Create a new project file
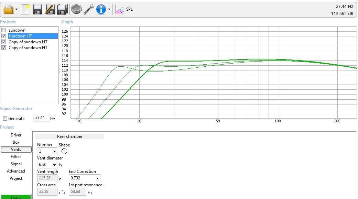Image resolution: width=358 pixels, height=199 pixels. coord(25,9)
